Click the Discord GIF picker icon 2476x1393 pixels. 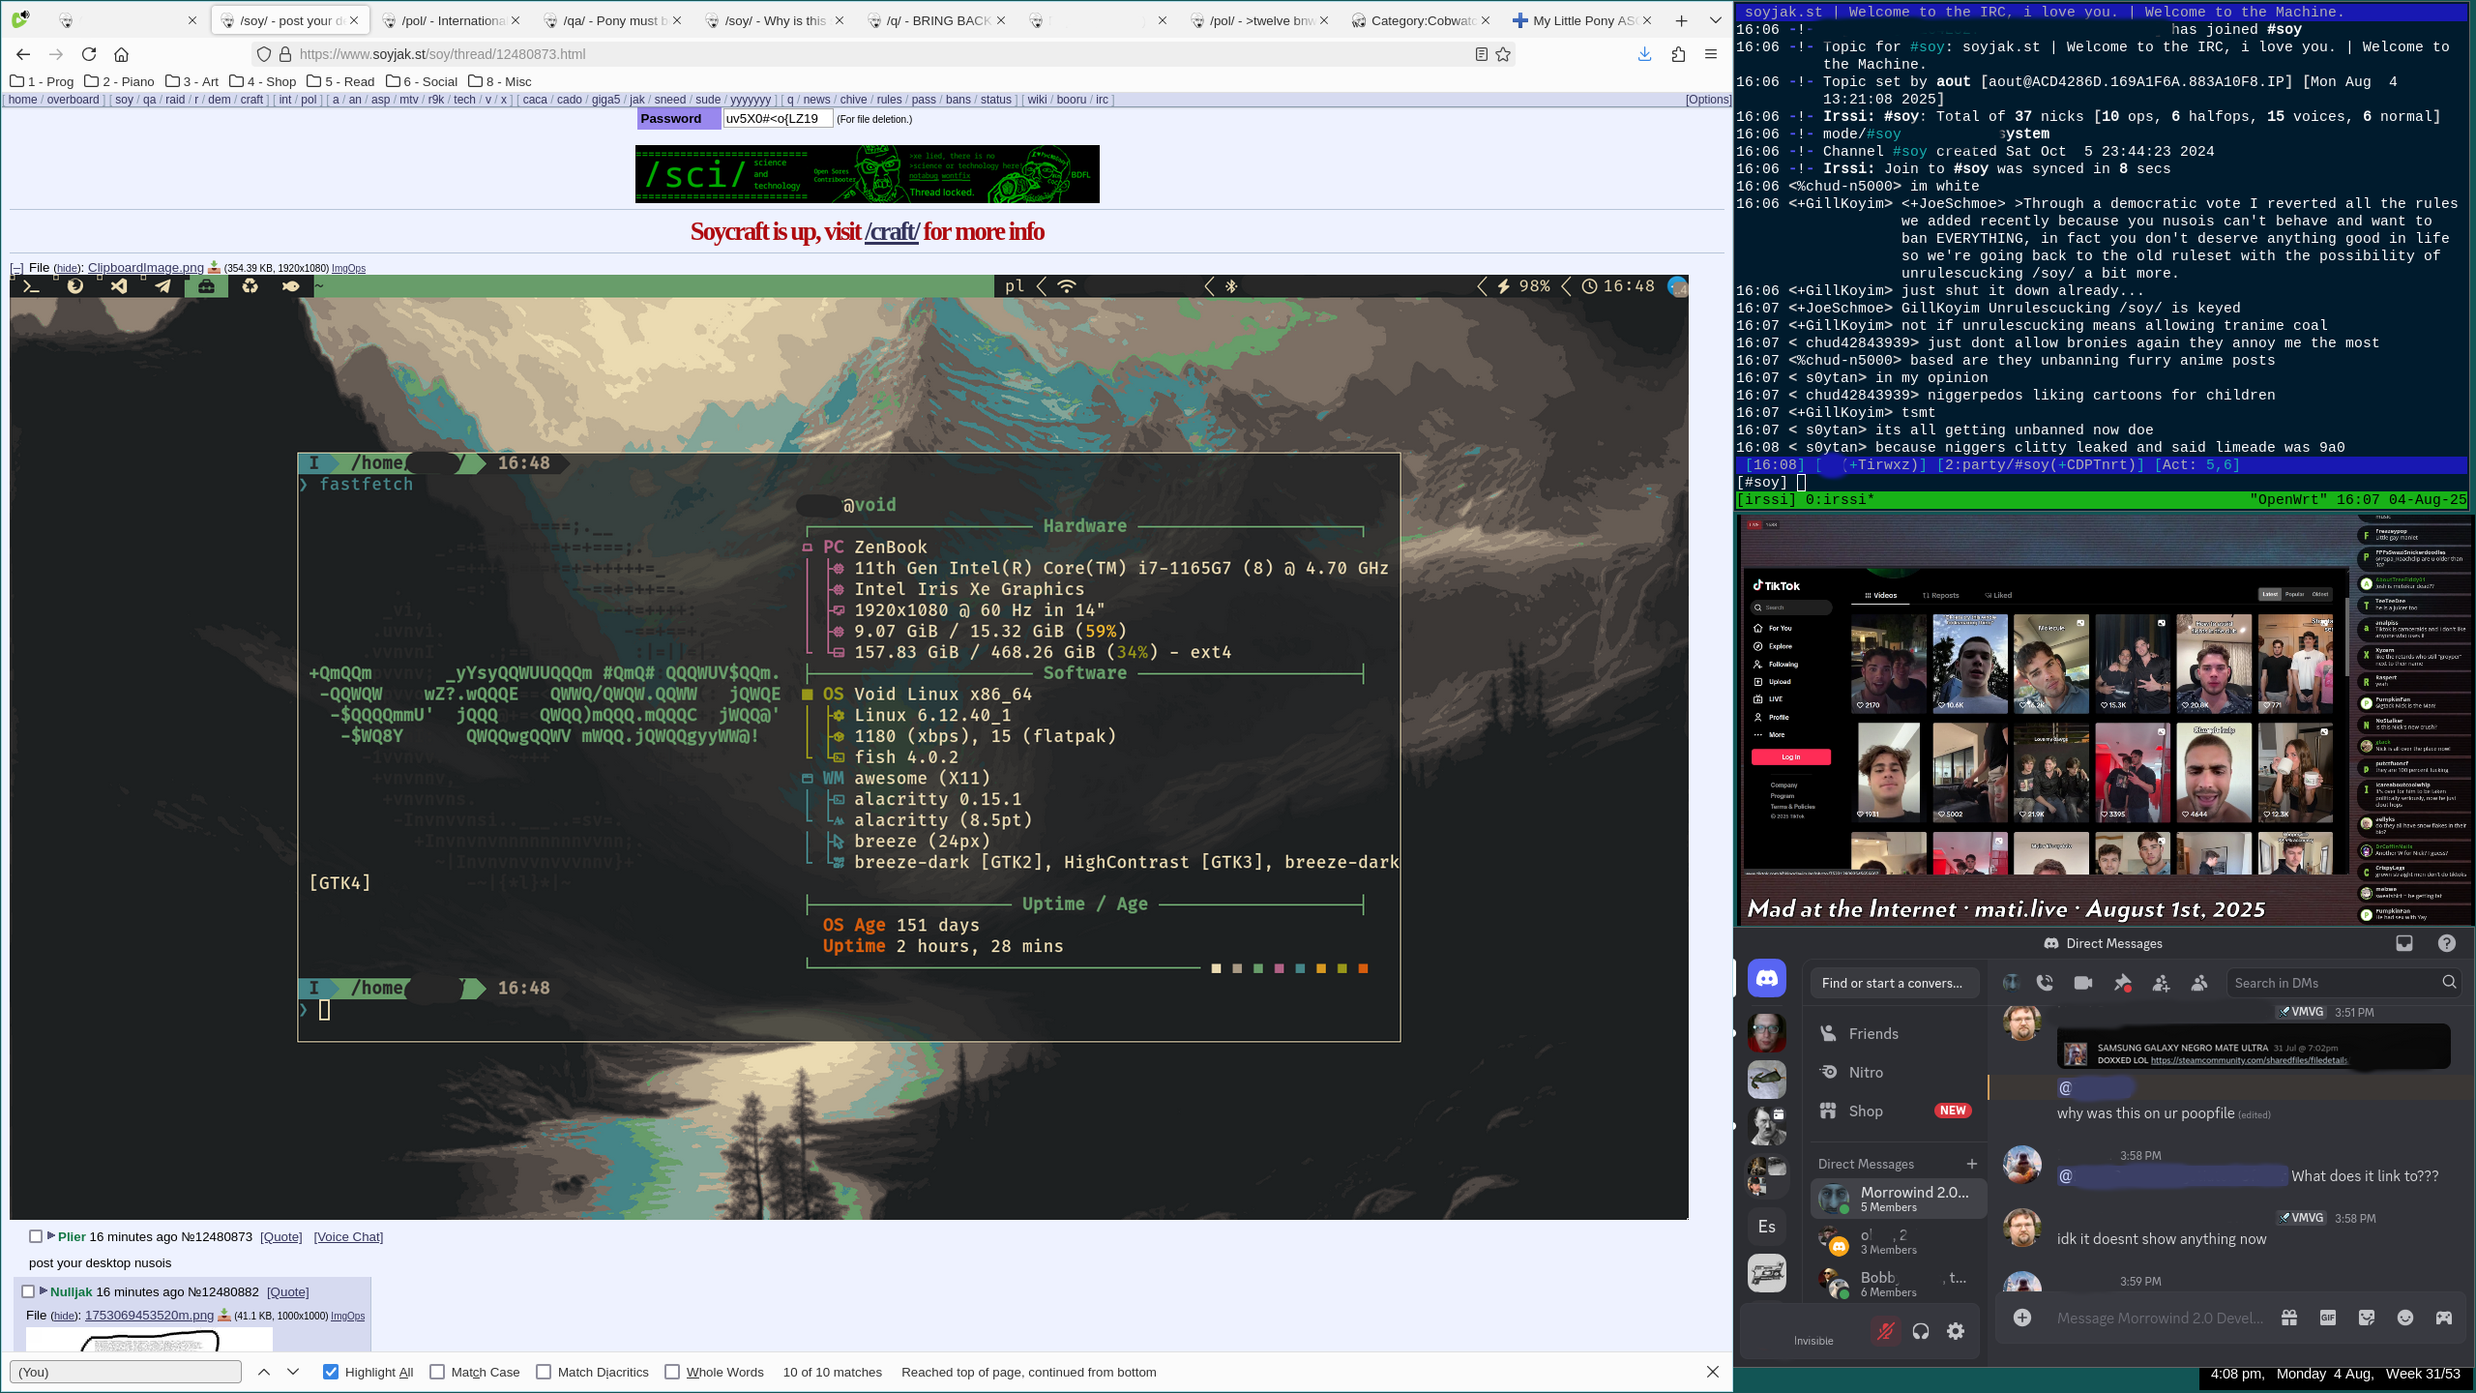point(2328,1318)
